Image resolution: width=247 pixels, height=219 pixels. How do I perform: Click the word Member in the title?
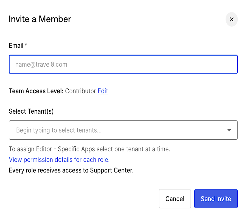pyautogui.click(x=55, y=19)
